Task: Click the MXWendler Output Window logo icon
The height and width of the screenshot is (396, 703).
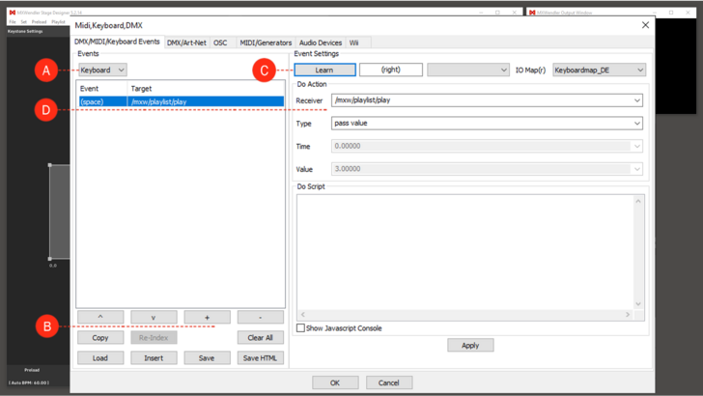Action: [x=532, y=13]
